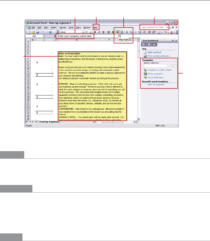The height and width of the screenshot is (241, 210).
Task: Open the Format menu
Action: point(62,27)
